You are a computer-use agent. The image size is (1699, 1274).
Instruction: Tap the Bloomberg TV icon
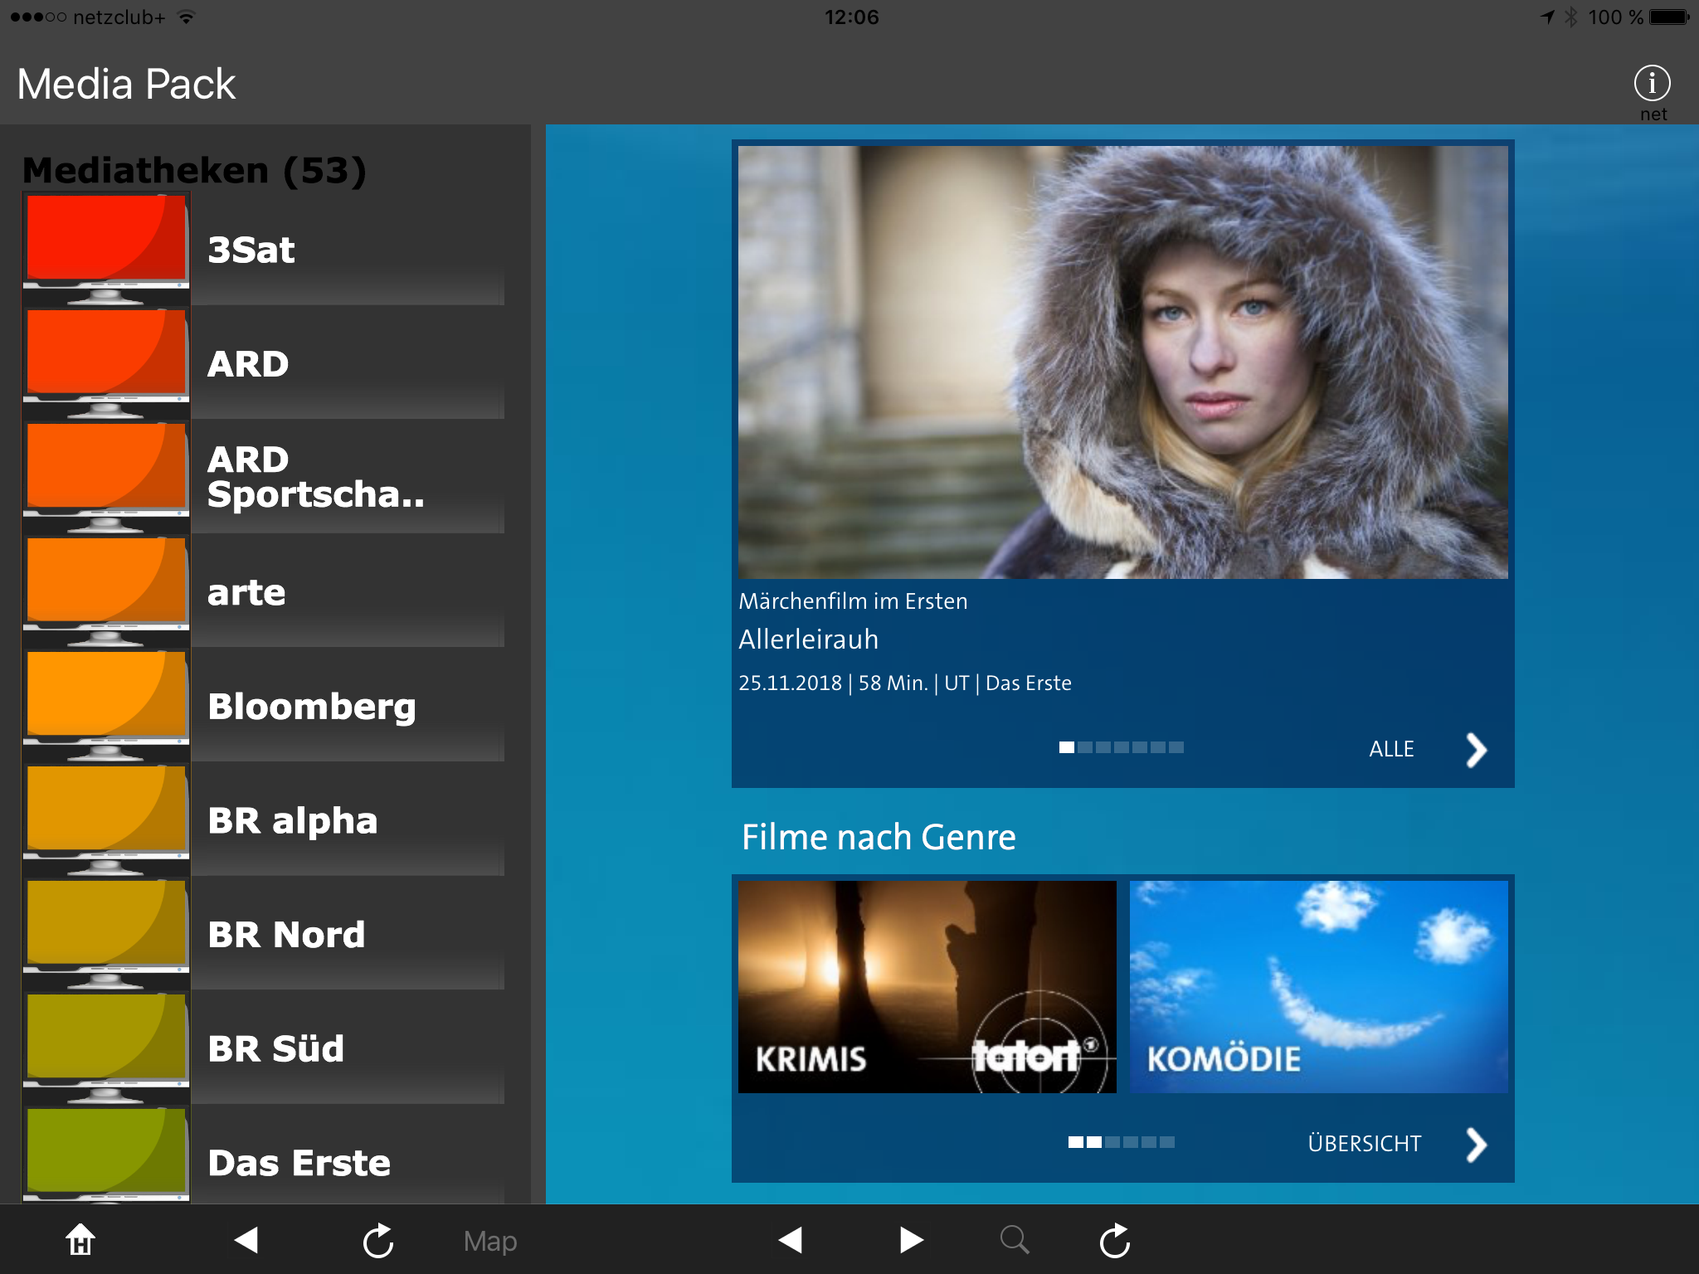[x=107, y=705]
